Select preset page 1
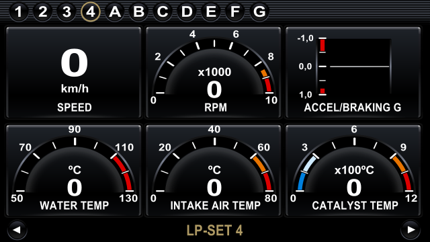Image resolution: width=430 pixels, height=242 pixels. 18,12
